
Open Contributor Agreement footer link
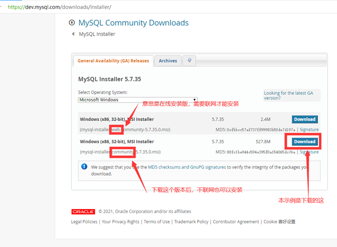pyautogui.click(x=236, y=222)
